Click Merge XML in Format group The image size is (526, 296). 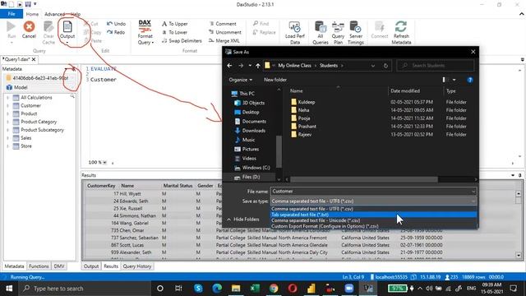[224, 40]
